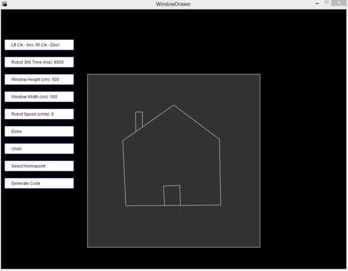Click the Select Homepoint button

pos(39,166)
